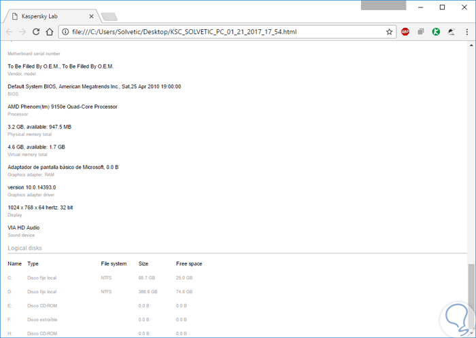Click the '386.6 GB' size cell

(148, 292)
